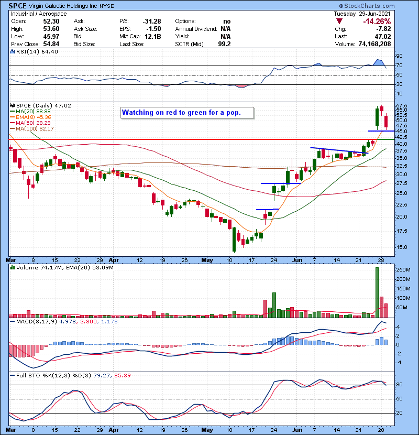The image size is (419, 435).
Task: Click the 'Jun' label on the price axis
Action: [x=297, y=260]
